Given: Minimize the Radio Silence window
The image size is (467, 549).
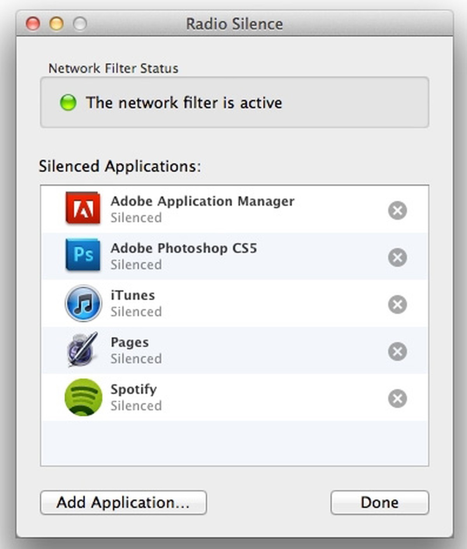Looking at the screenshot, I should [56, 24].
